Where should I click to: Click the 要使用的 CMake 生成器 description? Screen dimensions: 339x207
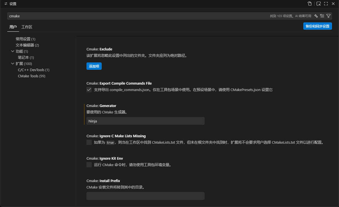[107, 112]
